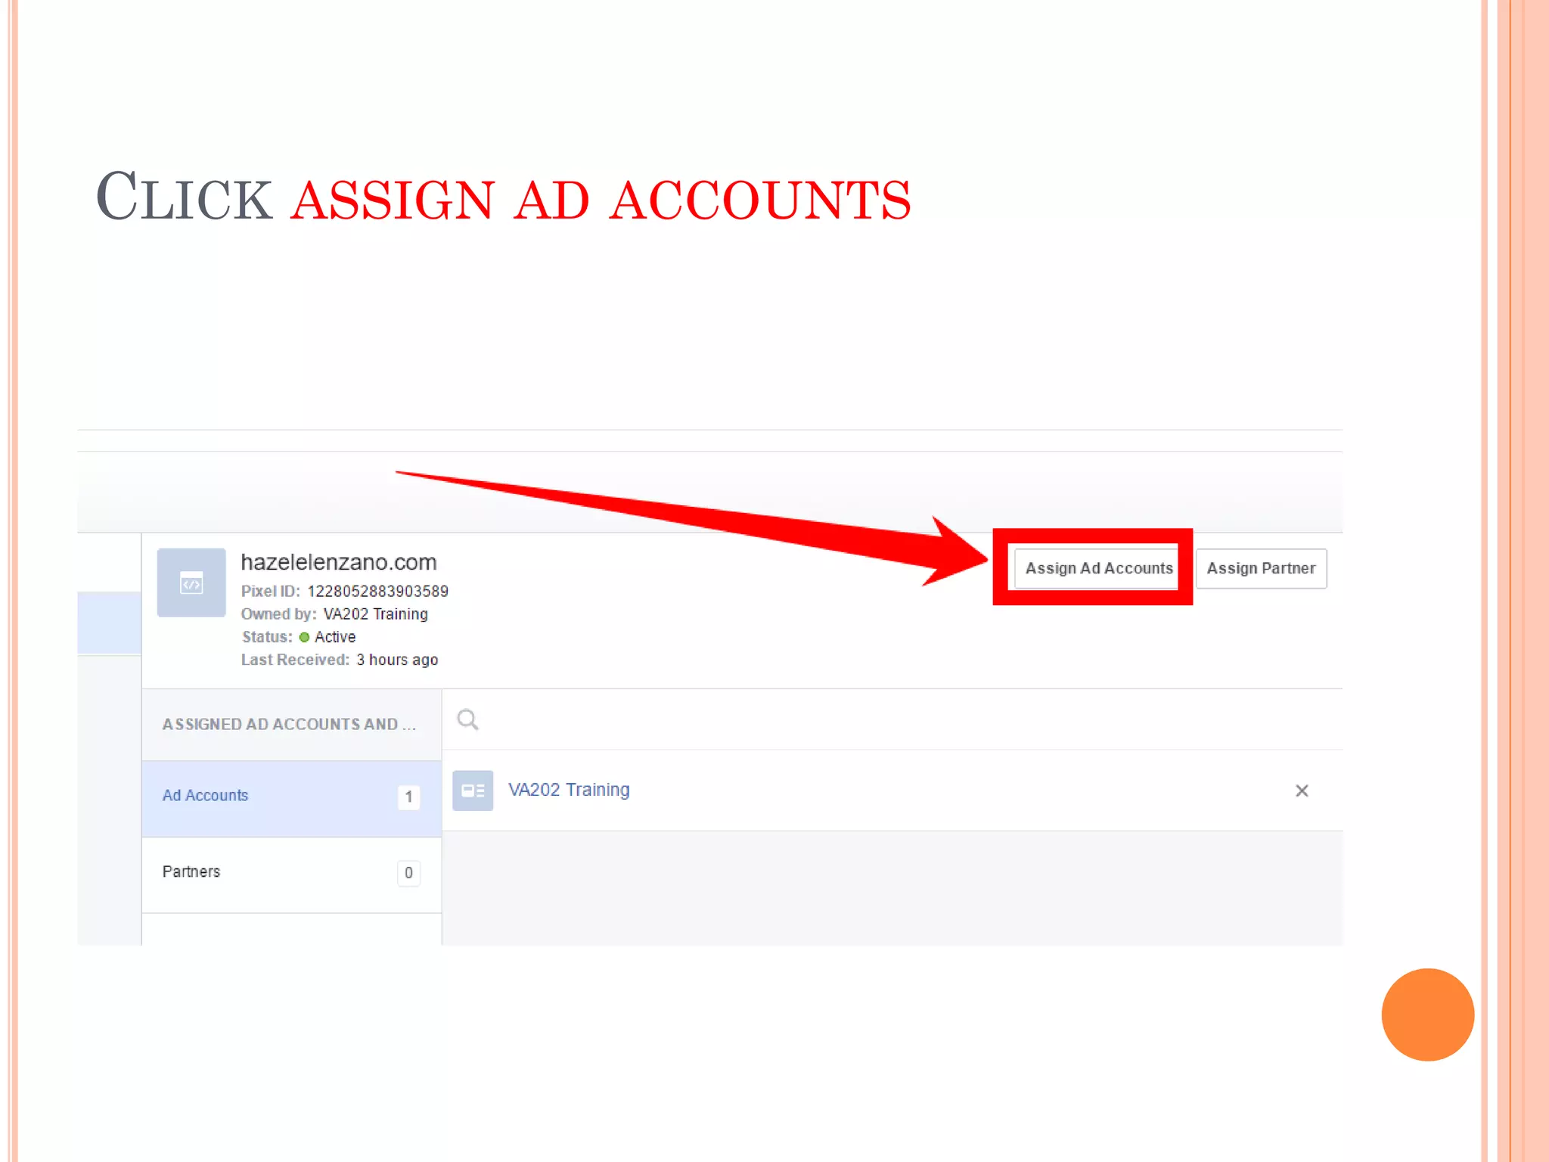The height and width of the screenshot is (1162, 1549).
Task: Remove VA202 Training with the X icon
Action: coord(1302,791)
